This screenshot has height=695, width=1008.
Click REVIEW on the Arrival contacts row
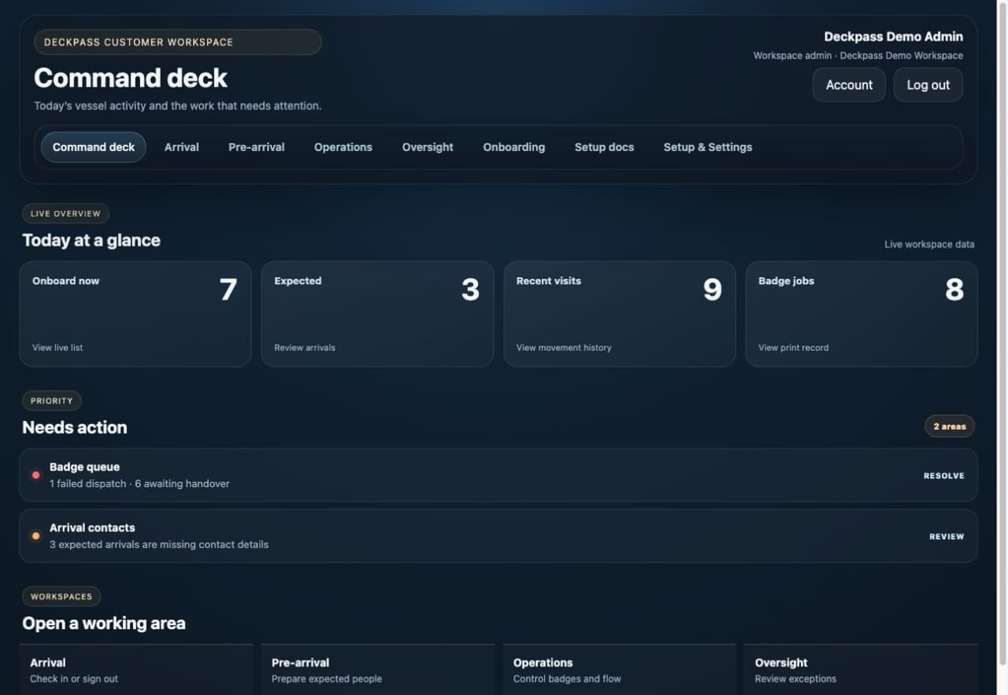(947, 537)
